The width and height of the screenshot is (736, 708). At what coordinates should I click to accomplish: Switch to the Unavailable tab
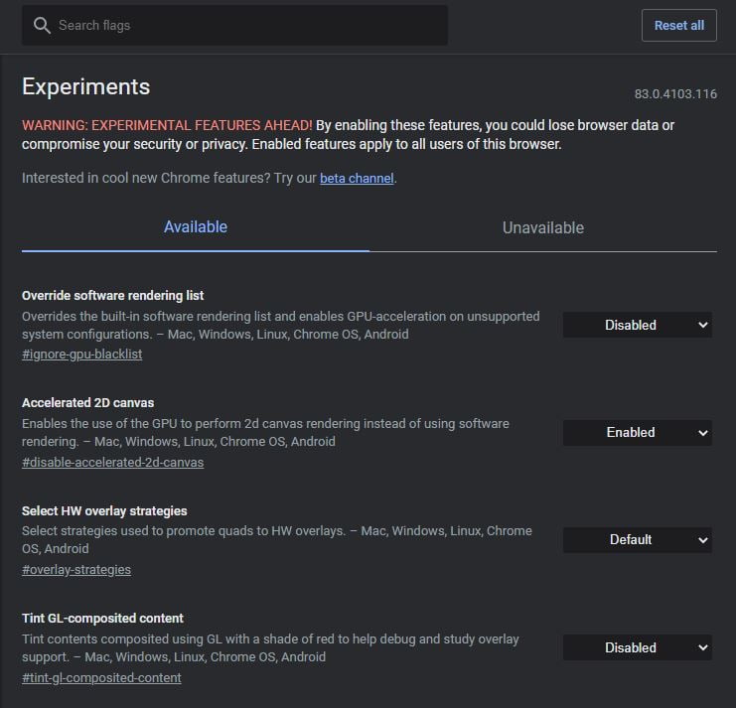pos(542,227)
